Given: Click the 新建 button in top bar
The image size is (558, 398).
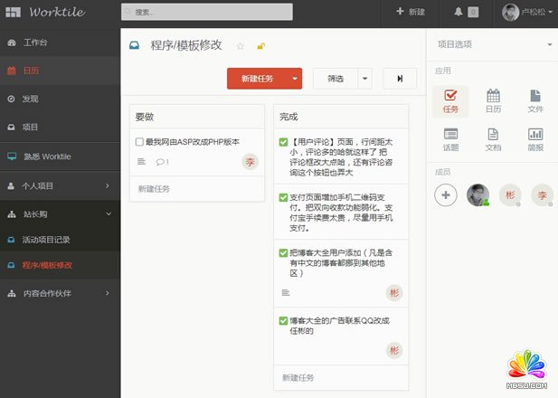Looking at the screenshot, I should click(411, 12).
